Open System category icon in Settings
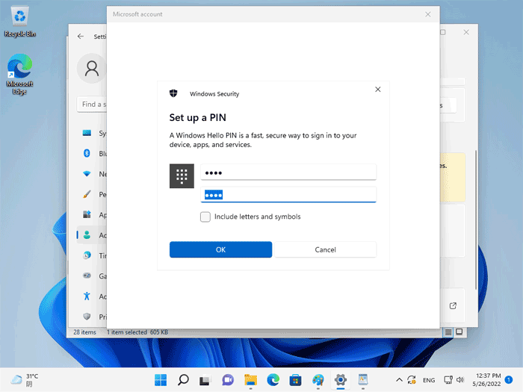This screenshot has height=392, width=523. click(x=87, y=134)
